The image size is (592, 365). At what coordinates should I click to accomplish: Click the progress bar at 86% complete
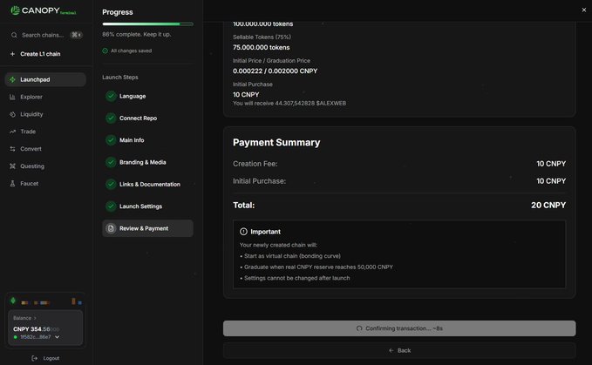[147, 24]
